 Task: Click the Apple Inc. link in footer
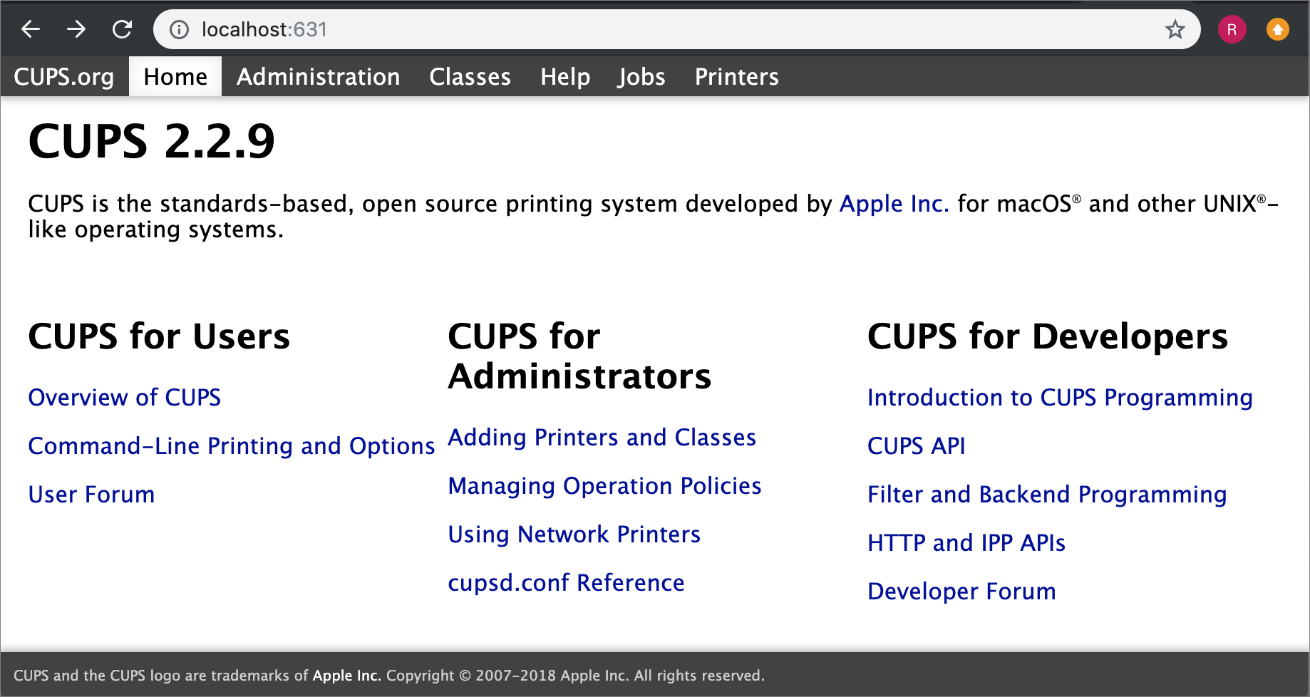(x=346, y=675)
